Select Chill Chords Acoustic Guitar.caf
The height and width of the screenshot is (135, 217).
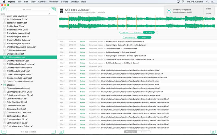(x=21, y=47)
